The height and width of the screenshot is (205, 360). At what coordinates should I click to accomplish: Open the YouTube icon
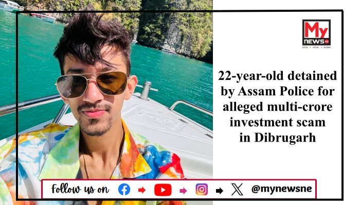click(x=163, y=190)
